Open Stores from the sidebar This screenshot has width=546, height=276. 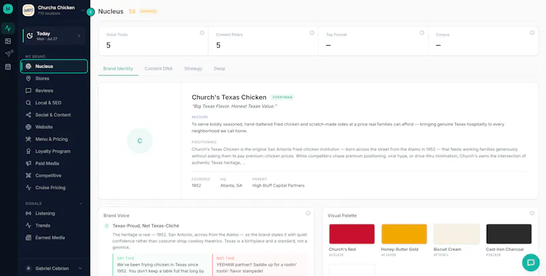point(54,78)
